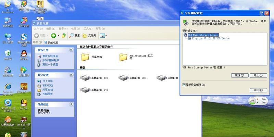Viewport: 274px width, 137px height.
Task: Open the 回收站 recycle bin
Action: point(8,55)
